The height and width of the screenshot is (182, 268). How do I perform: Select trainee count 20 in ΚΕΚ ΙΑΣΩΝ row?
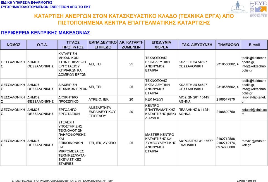coord(131,100)
